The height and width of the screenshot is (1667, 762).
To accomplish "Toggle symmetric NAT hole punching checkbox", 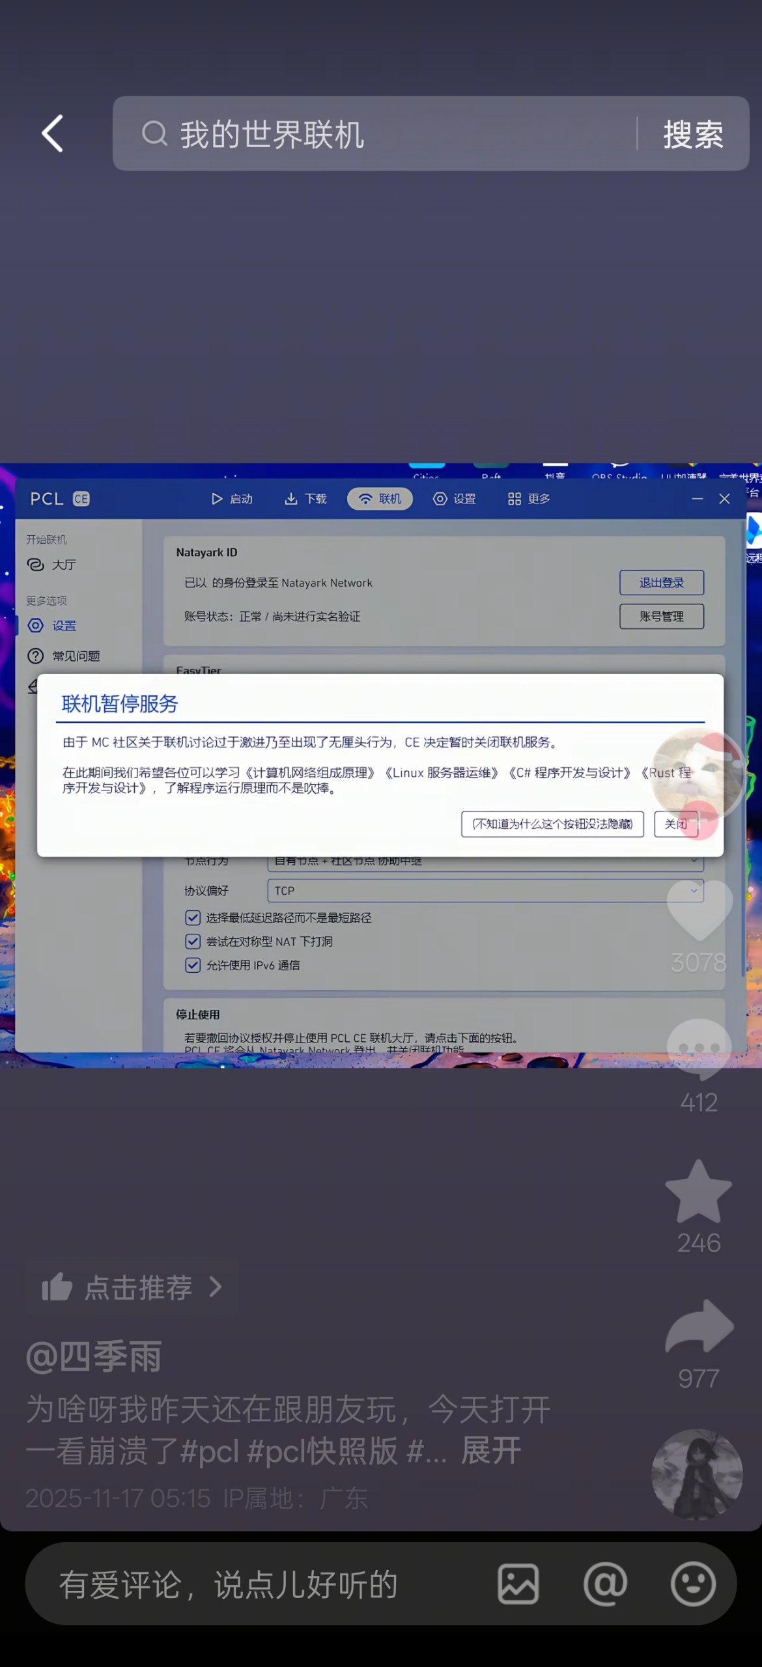I will click(193, 942).
